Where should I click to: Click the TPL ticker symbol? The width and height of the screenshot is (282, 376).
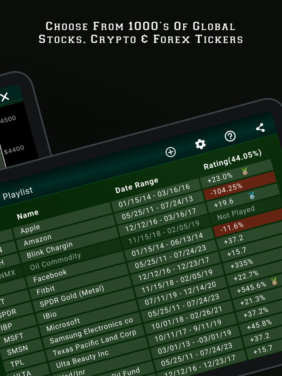(x=17, y=363)
